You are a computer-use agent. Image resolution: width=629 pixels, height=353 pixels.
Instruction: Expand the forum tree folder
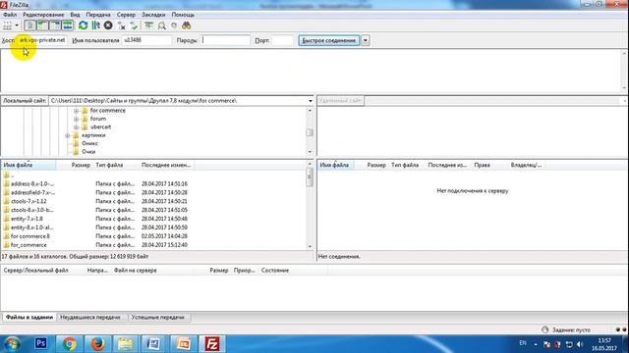(x=77, y=119)
